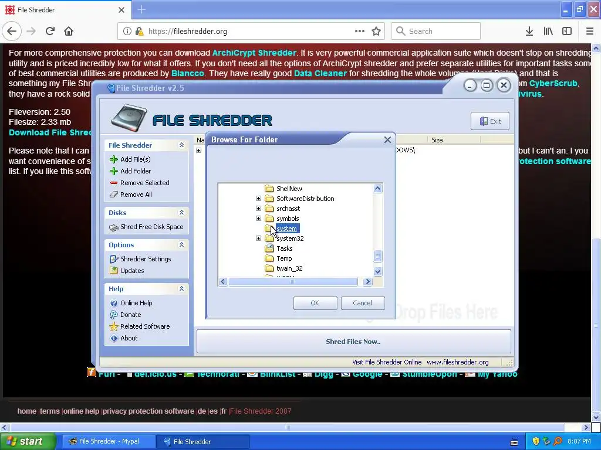Click the Add Folder plus icon

[x=114, y=171]
